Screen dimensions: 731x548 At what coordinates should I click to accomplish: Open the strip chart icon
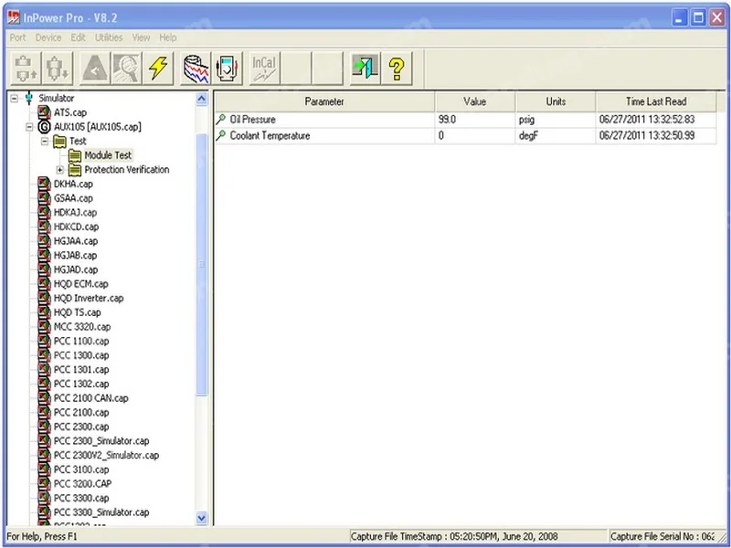[x=196, y=68]
